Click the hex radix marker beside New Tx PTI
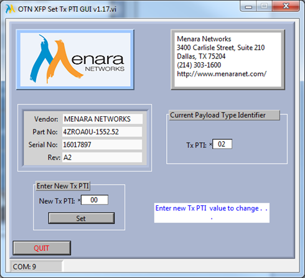 [x=79, y=200]
